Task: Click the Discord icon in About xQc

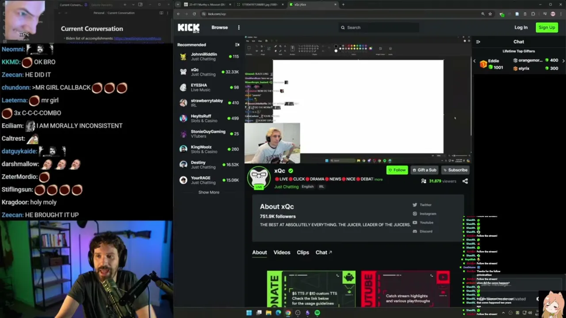Action: (415, 231)
